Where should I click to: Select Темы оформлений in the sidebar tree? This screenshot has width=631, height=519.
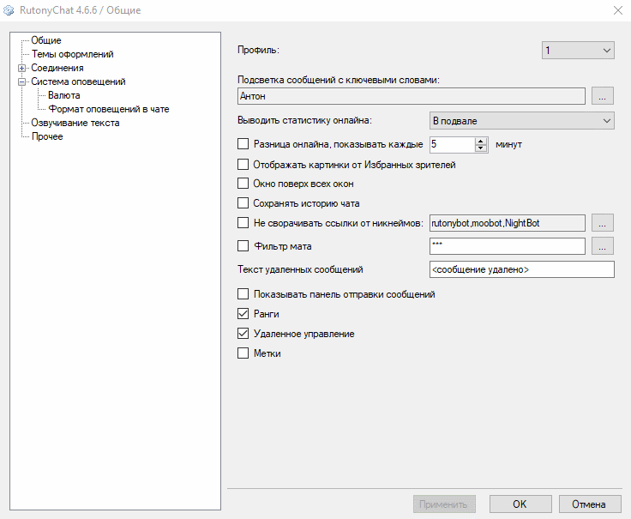pyautogui.click(x=72, y=54)
